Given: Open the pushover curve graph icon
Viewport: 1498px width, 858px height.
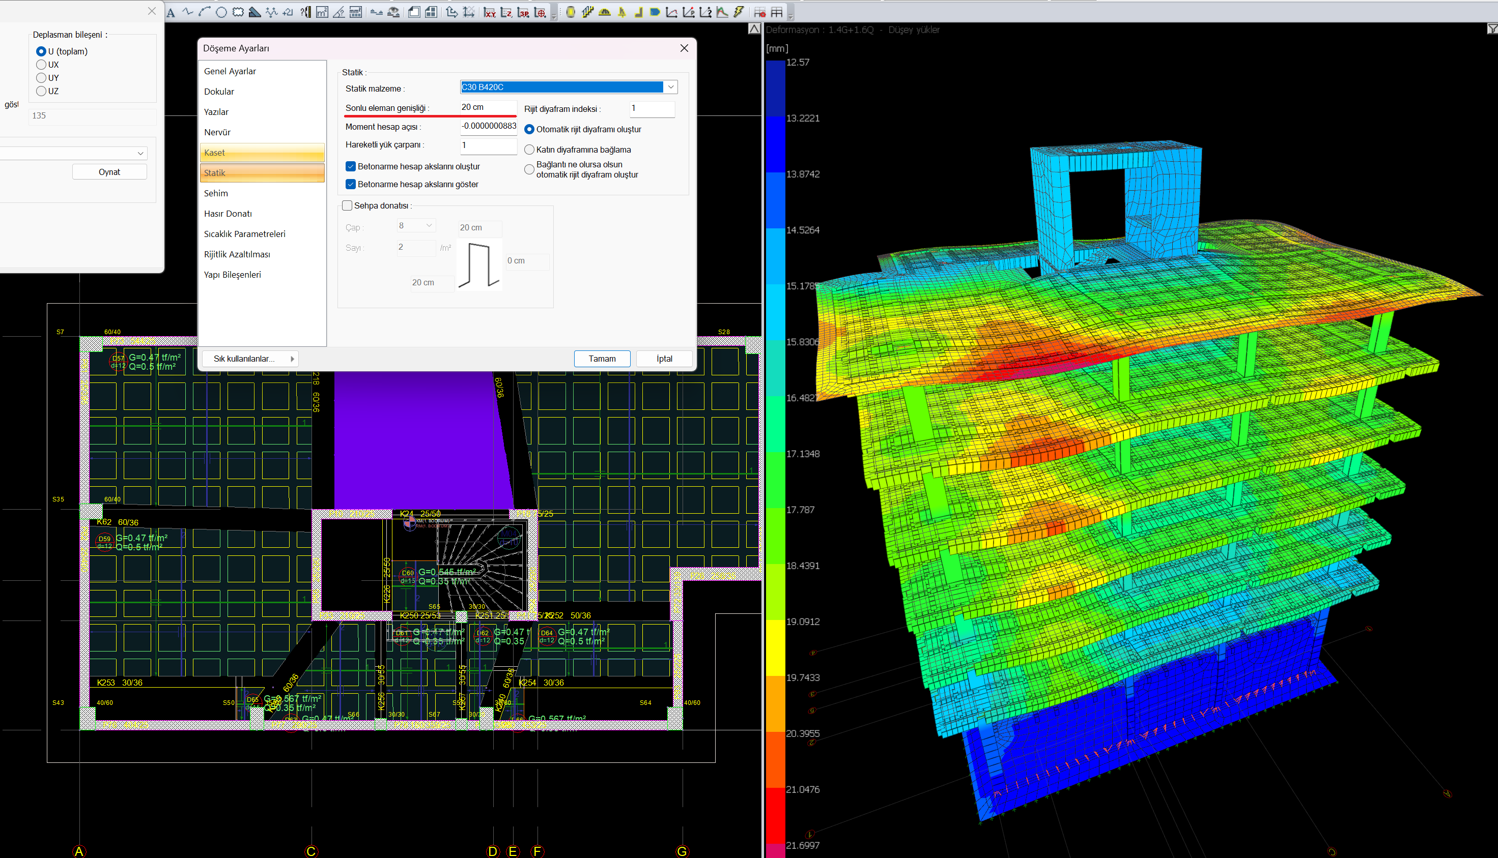Looking at the screenshot, I should (x=672, y=12).
